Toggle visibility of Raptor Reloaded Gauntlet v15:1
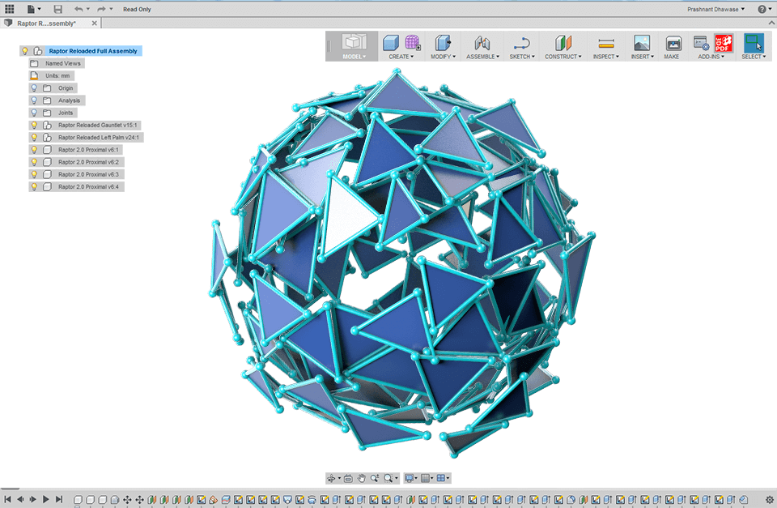Screen dimensions: 777x508 tap(33, 125)
